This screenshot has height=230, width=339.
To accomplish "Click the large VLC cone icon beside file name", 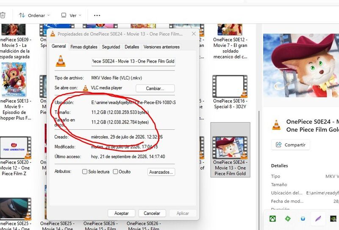I will pos(61,61).
